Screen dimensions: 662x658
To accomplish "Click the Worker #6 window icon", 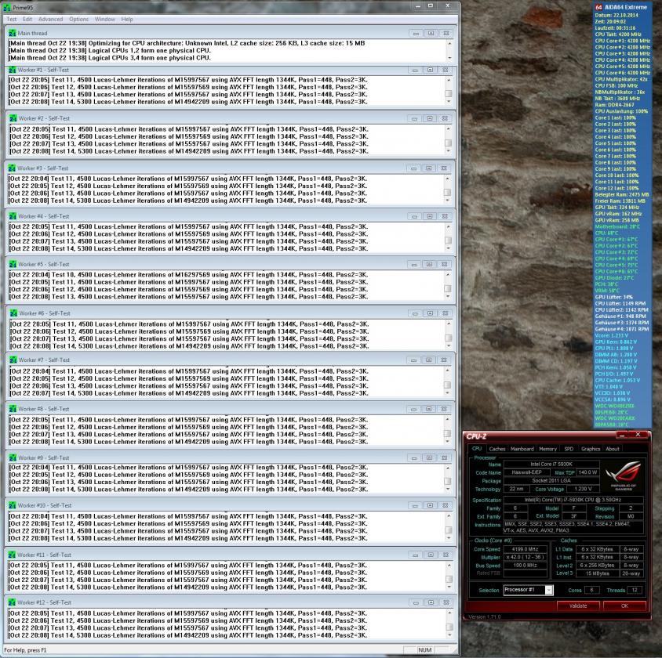I will click(x=13, y=313).
